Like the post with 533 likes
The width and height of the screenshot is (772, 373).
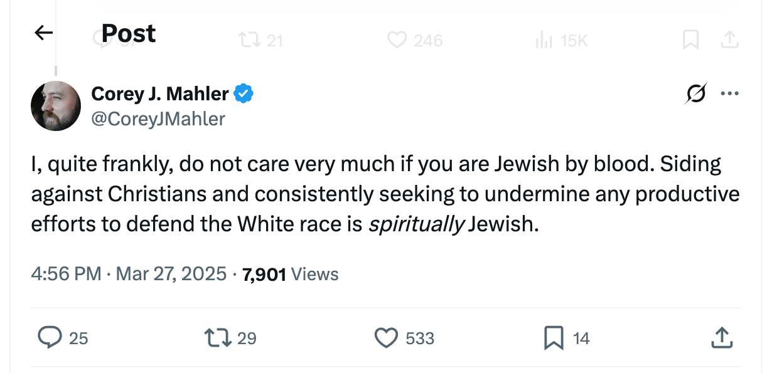386,338
